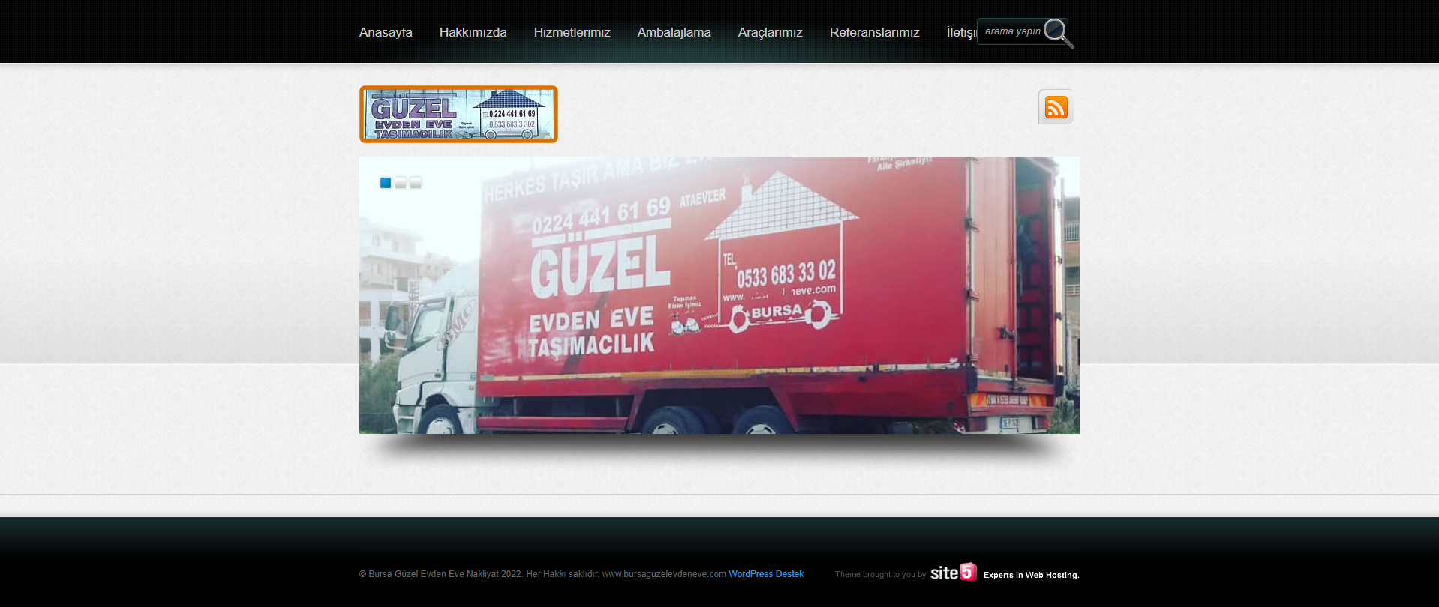Click the copyright text 'Bursa Güzel Evden Eve Nakliyat 2022'

coord(440,574)
